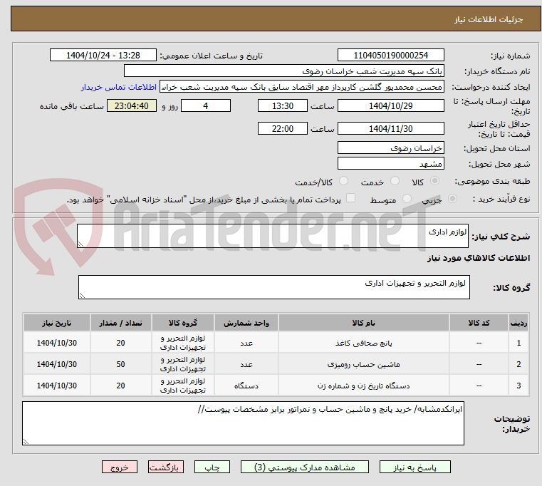Click the بازگشت back button
Image resolution: width=542 pixels, height=486 pixels.
click(165, 467)
